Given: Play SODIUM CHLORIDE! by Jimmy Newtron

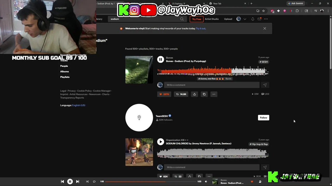Looking at the screenshot, I should point(161,142).
